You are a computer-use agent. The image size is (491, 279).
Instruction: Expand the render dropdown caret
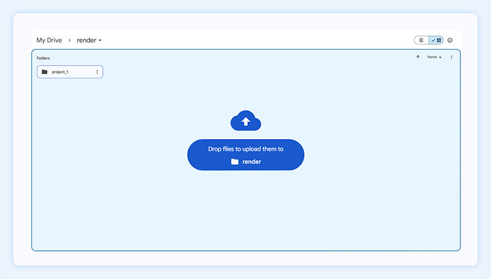pos(100,40)
